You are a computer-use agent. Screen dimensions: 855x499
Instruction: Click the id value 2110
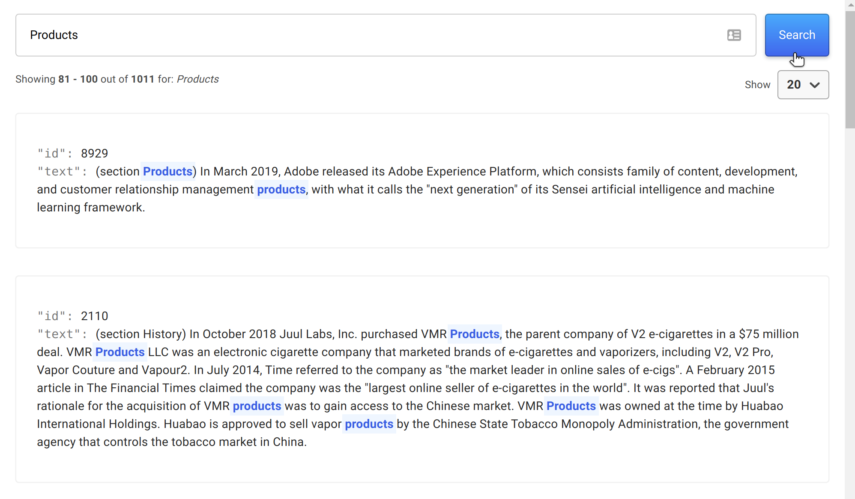pos(94,316)
